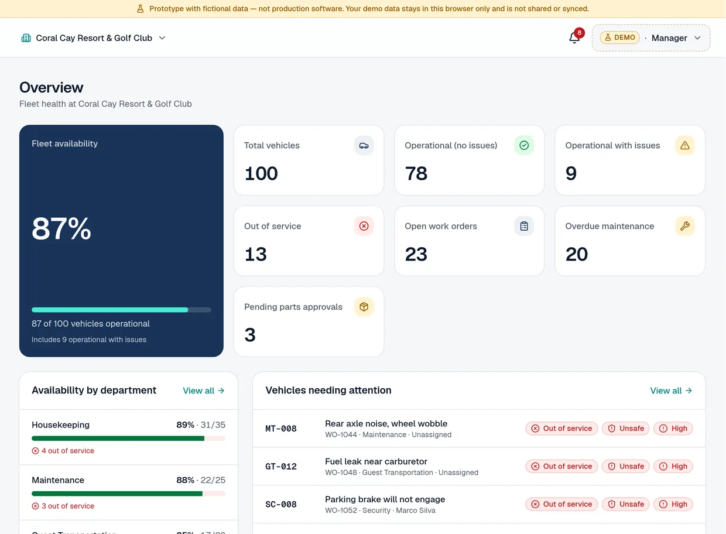Click the alert icon in GT-012 High badge
This screenshot has width=726, height=534.
click(663, 467)
